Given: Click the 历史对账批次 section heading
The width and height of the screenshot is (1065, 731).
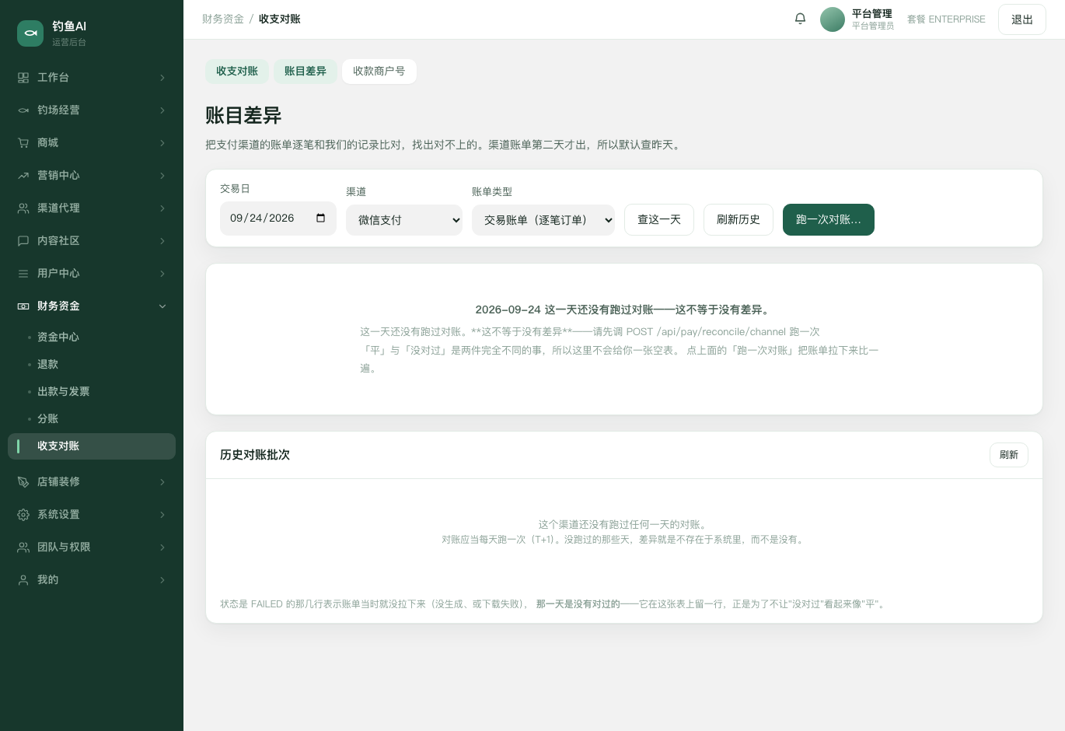Looking at the screenshot, I should [x=255, y=455].
